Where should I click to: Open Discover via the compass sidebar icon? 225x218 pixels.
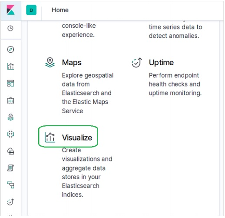click(10, 50)
